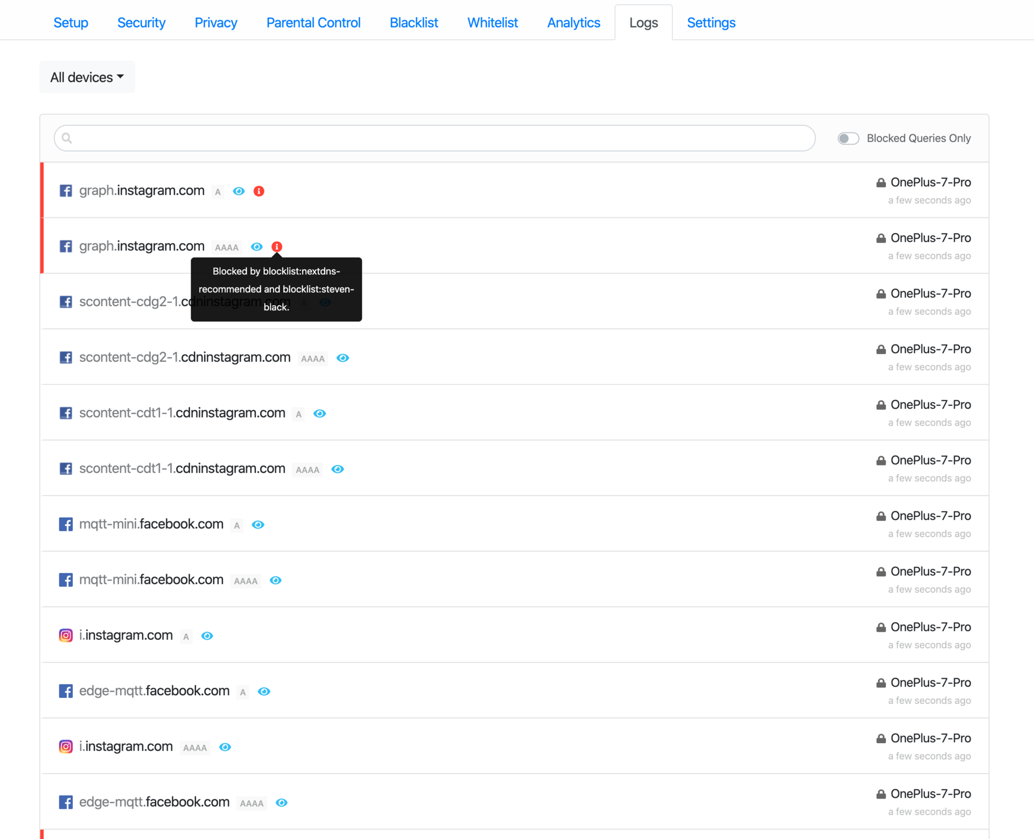Image resolution: width=1034 pixels, height=839 pixels.
Task: Click the AAAA record badge on mqtt-mini.facebook.com
Action: point(246,581)
